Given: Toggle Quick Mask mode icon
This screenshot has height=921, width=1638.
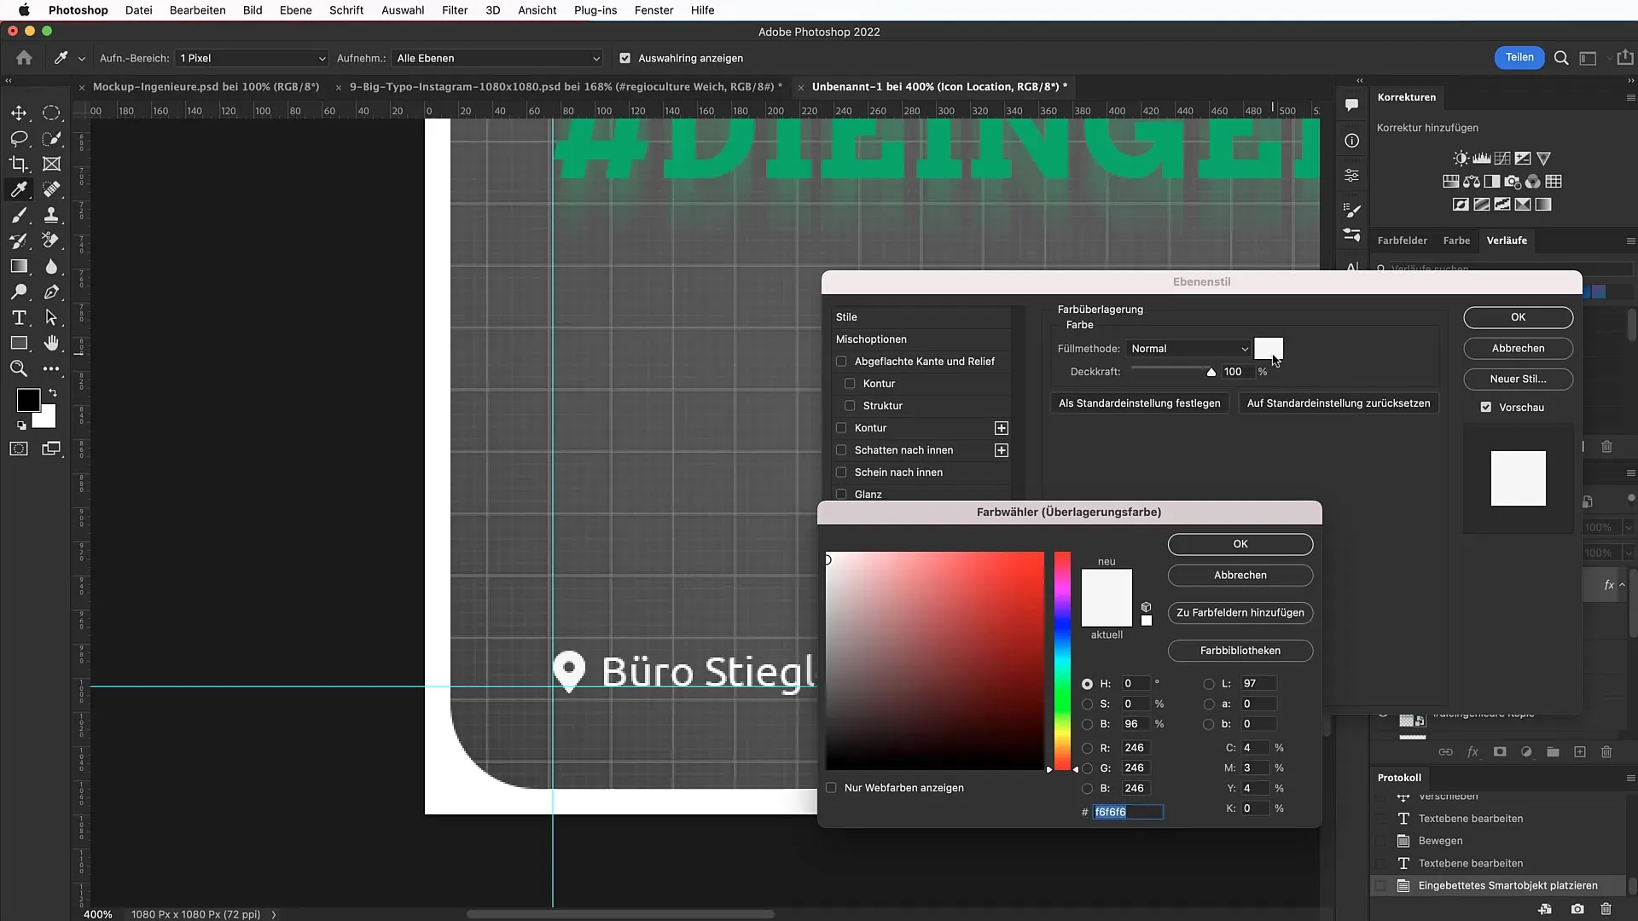Looking at the screenshot, I should click(x=19, y=449).
